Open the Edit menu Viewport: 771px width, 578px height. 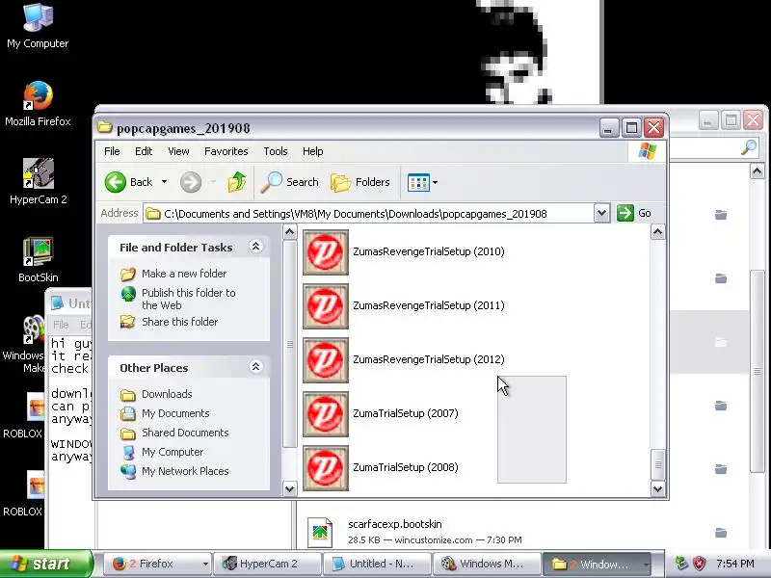coord(144,151)
